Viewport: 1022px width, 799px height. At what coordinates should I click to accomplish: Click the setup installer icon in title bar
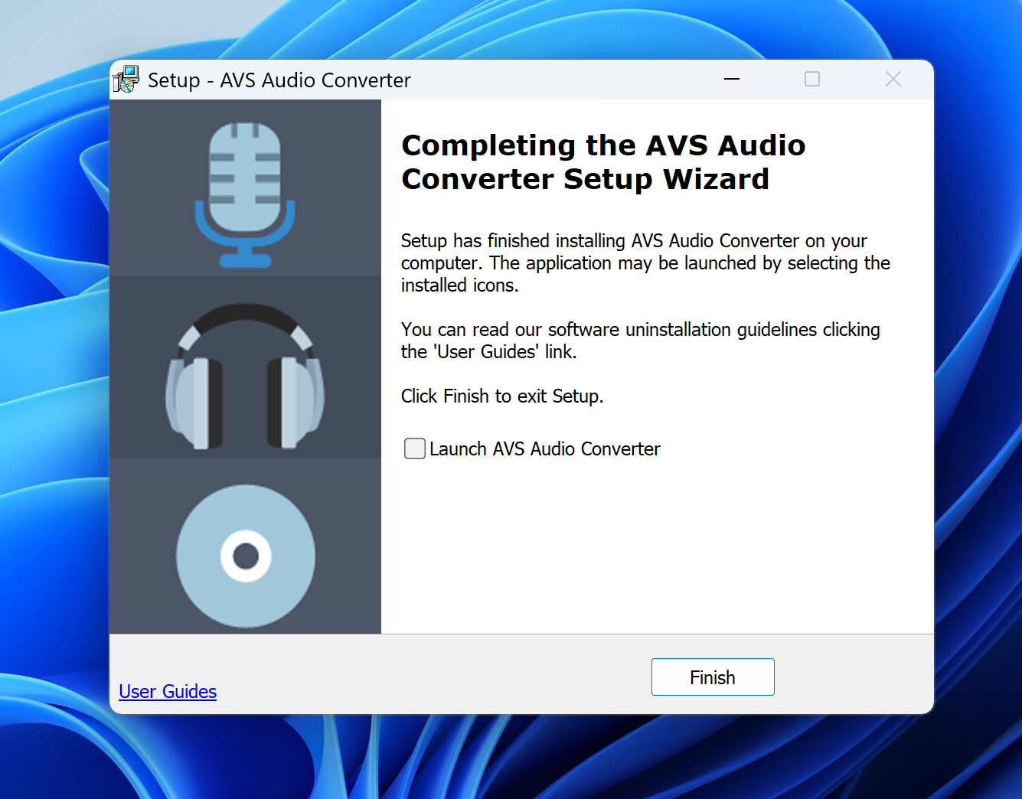tap(126, 80)
